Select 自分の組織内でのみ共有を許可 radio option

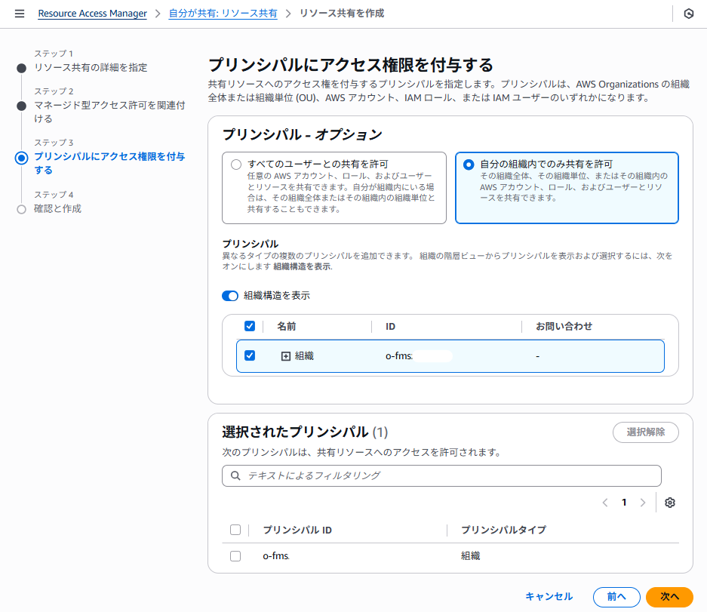pos(469,165)
